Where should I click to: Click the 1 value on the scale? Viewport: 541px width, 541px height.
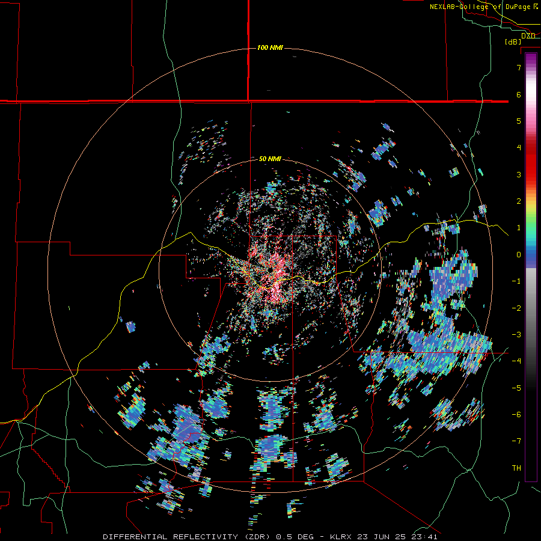(x=519, y=228)
